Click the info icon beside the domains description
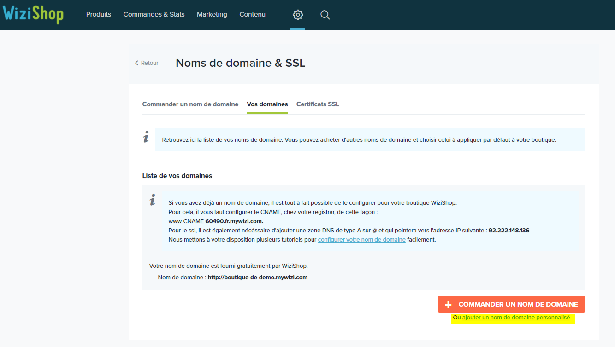 146,137
